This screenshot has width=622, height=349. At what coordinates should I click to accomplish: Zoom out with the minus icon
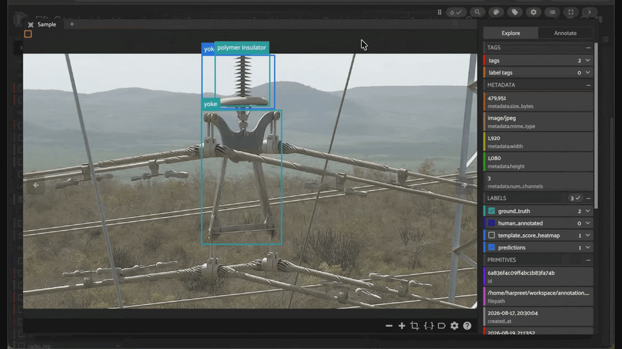click(x=389, y=326)
